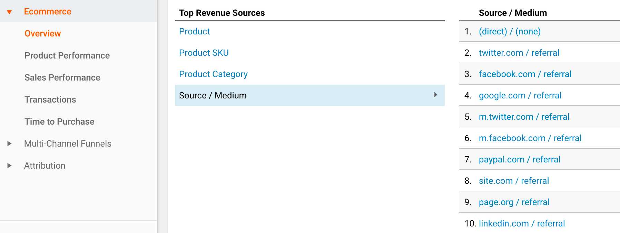This screenshot has height=233, width=620.
Task: Open Time to Purchase report
Action: click(x=59, y=121)
